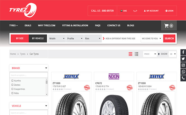
Task: Open Why Tyrez.com page
Action: [47, 25]
